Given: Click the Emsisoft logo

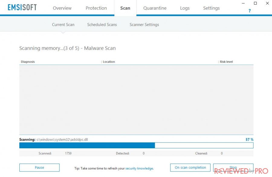Looking at the screenshot, I should pyautogui.click(x=22, y=8).
